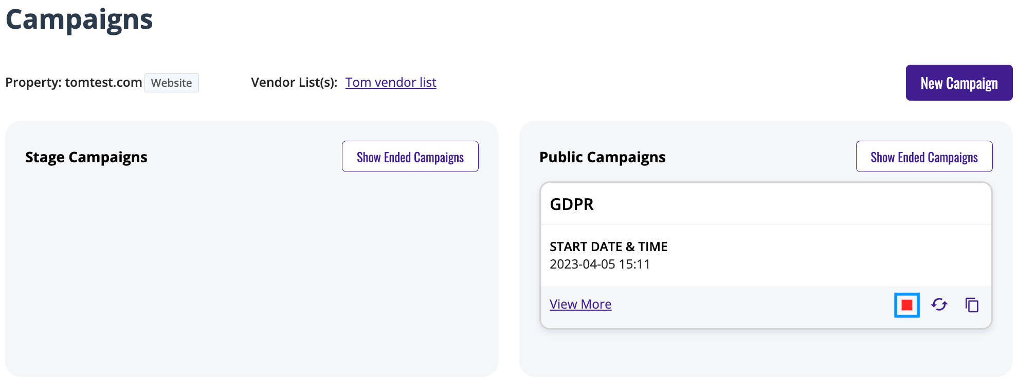1017x380 pixels.
Task: Click blank space below the GDPR card
Action: (x=766, y=352)
